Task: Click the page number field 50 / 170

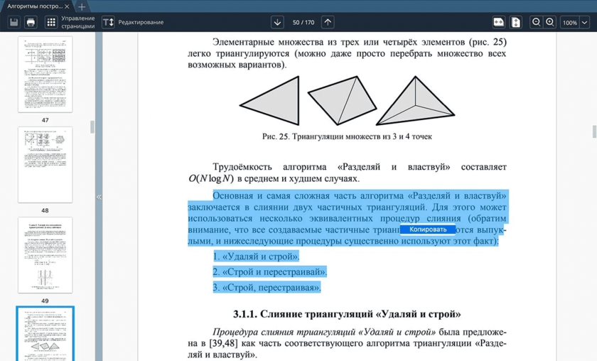Action: (x=303, y=22)
